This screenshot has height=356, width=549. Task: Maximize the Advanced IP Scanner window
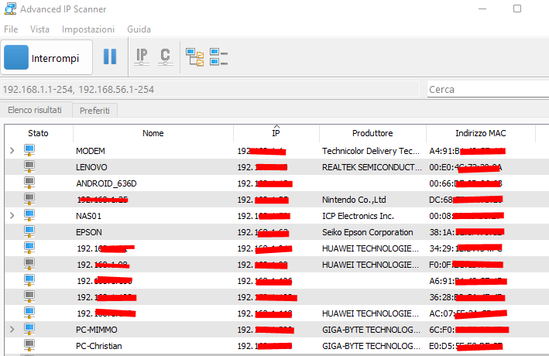pos(517,9)
